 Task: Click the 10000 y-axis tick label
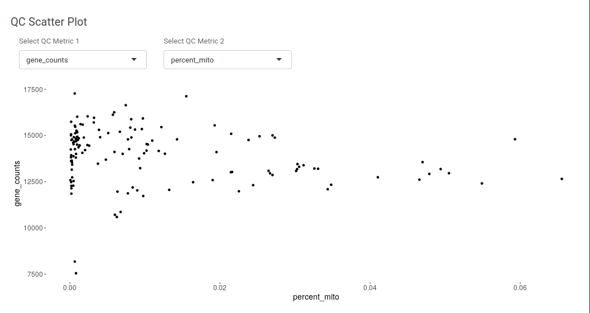(x=33, y=228)
